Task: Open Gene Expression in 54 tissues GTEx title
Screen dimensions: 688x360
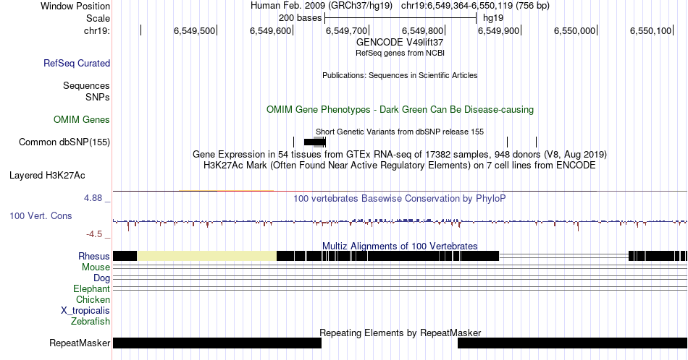Action: pos(400,154)
